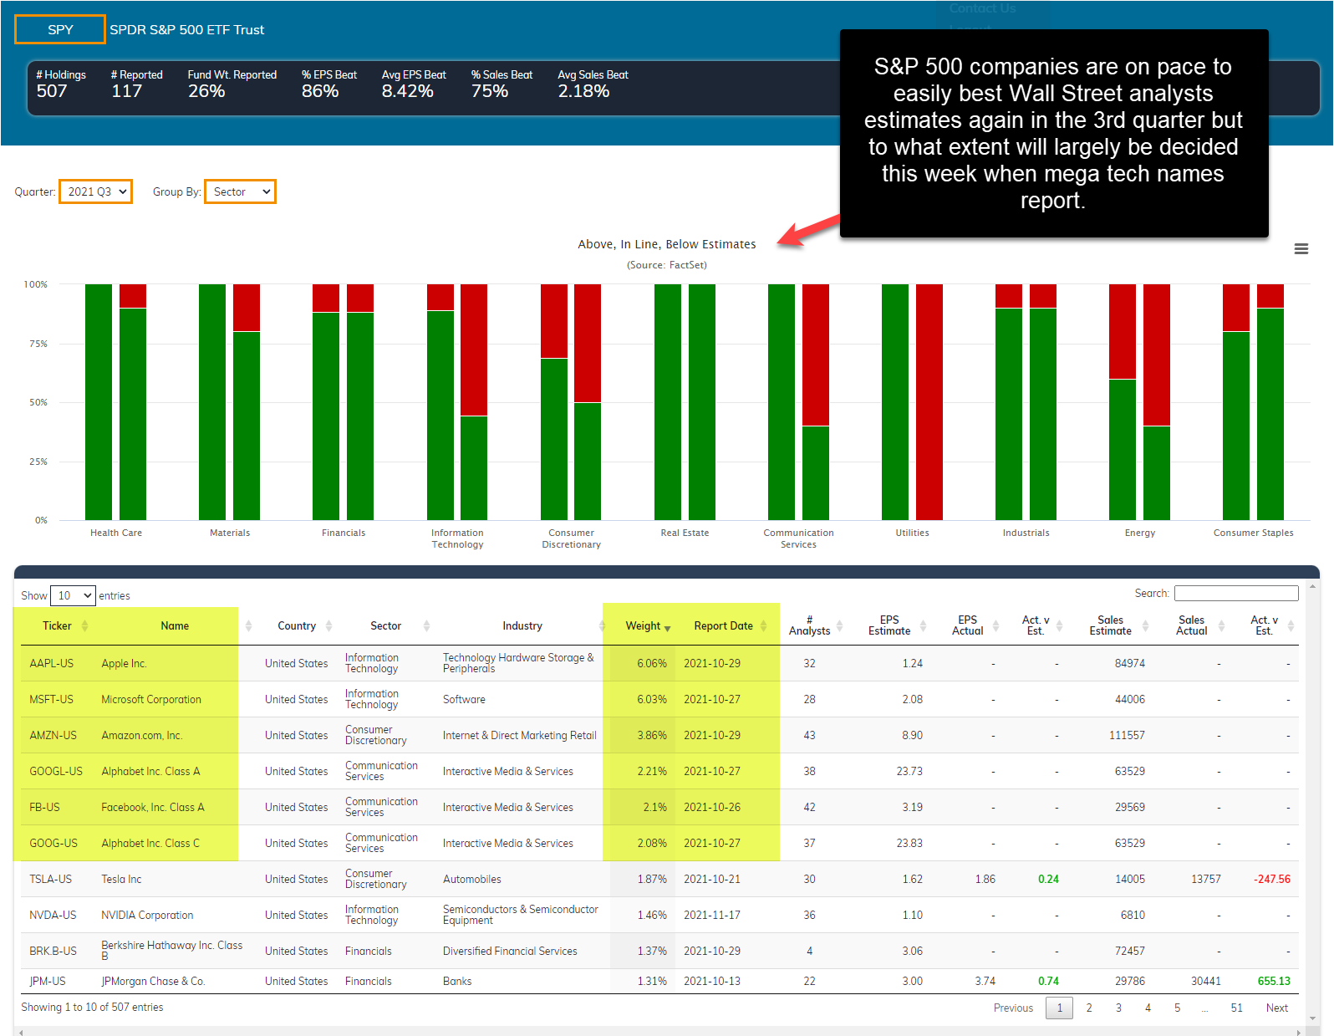Click the Fund Wt. Reported 26% stat

[x=232, y=84]
